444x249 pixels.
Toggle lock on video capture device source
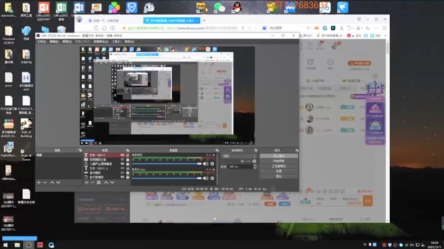click(x=128, y=160)
